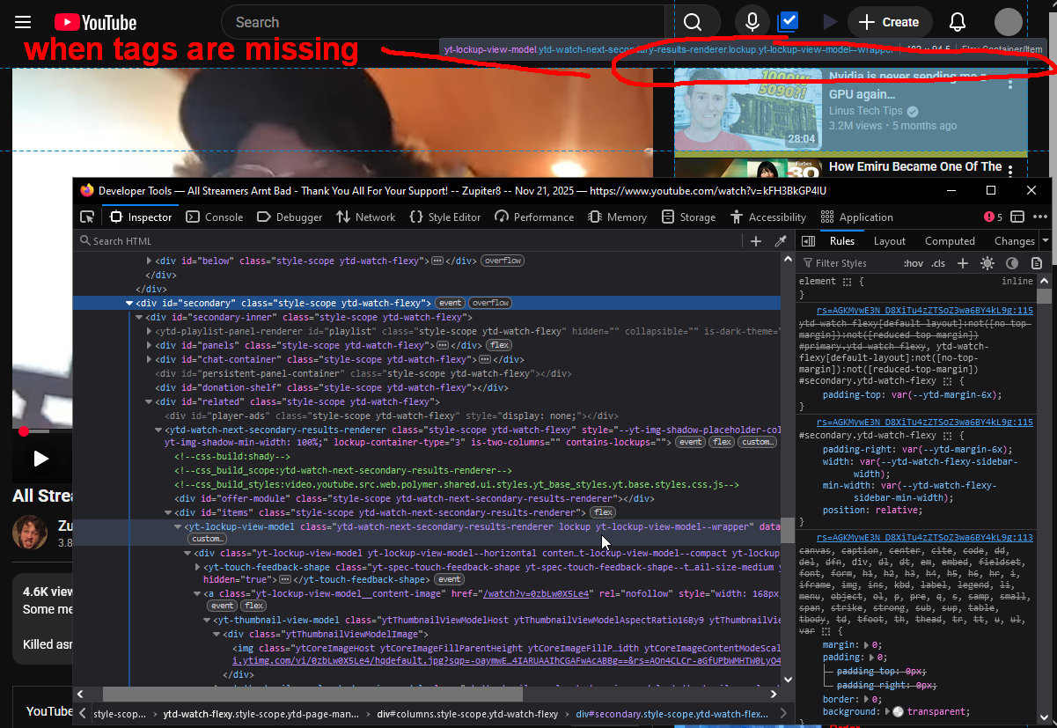
Task: Open the /watch?v=0zbLwOX5Le4 href link
Action: [536, 594]
